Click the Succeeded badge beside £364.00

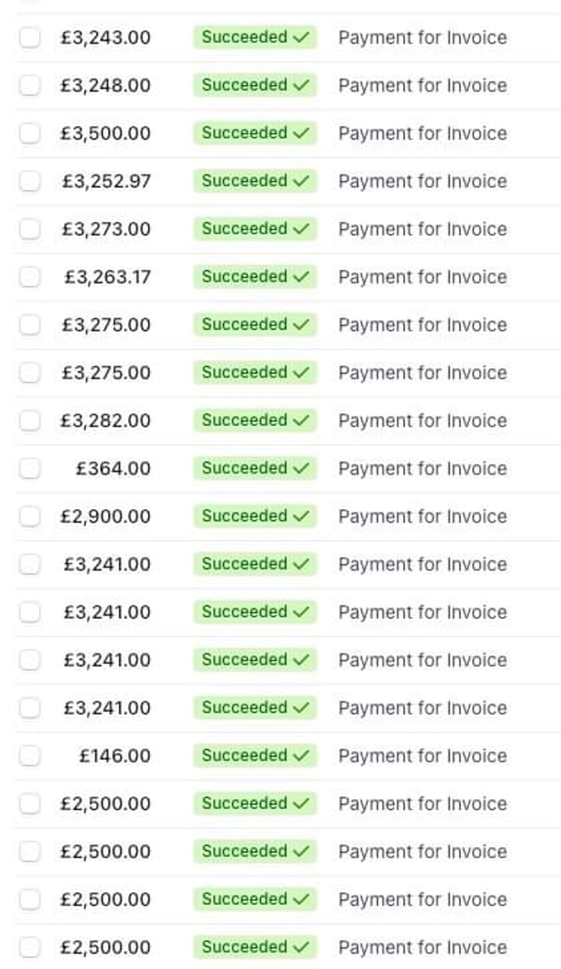[255, 468]
